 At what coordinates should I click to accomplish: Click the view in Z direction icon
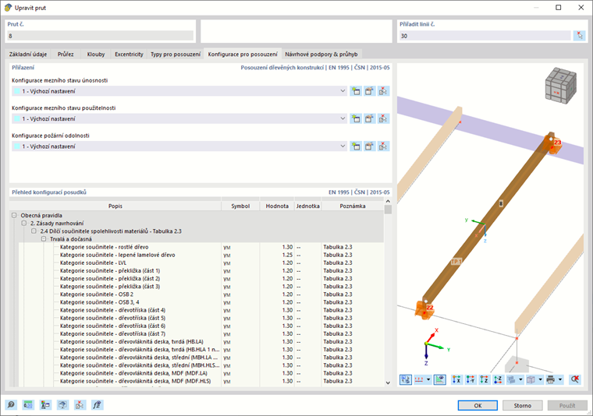pos(484,379)
